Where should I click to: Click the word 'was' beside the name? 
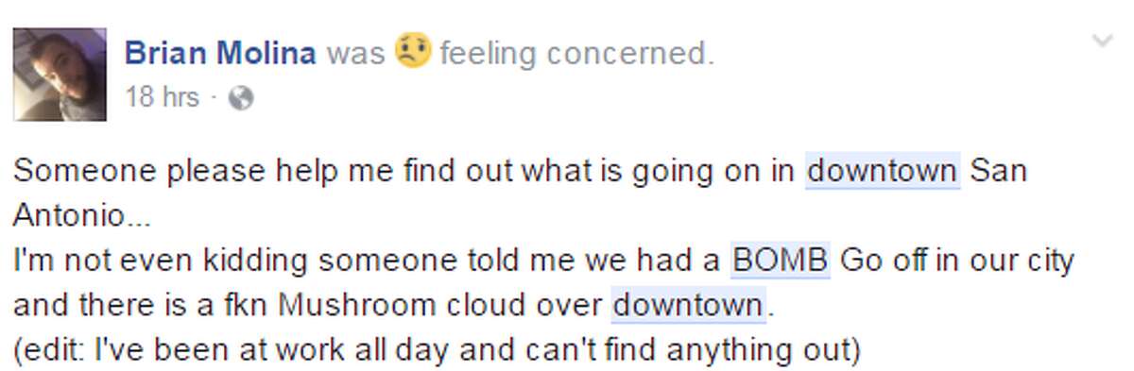click(355, 54)
